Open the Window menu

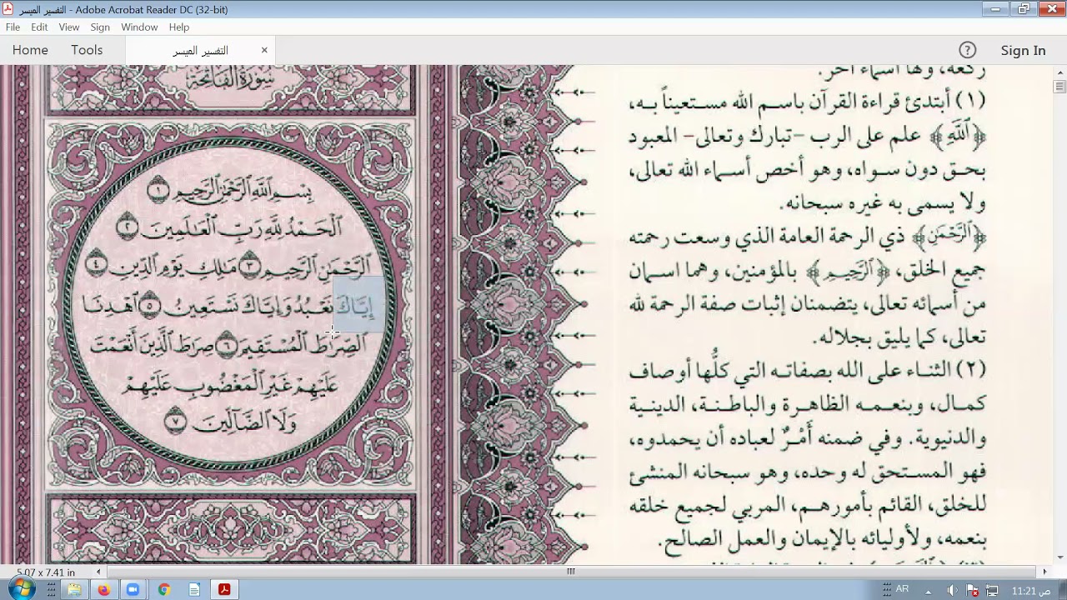(139, 27)
